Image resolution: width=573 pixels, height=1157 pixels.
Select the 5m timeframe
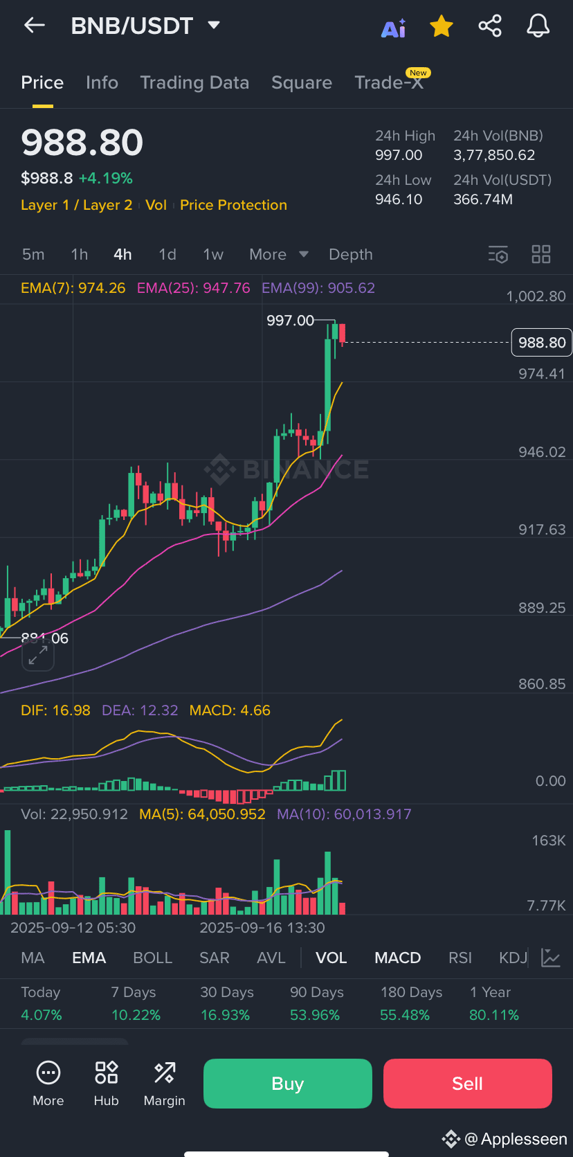(33, 255)
